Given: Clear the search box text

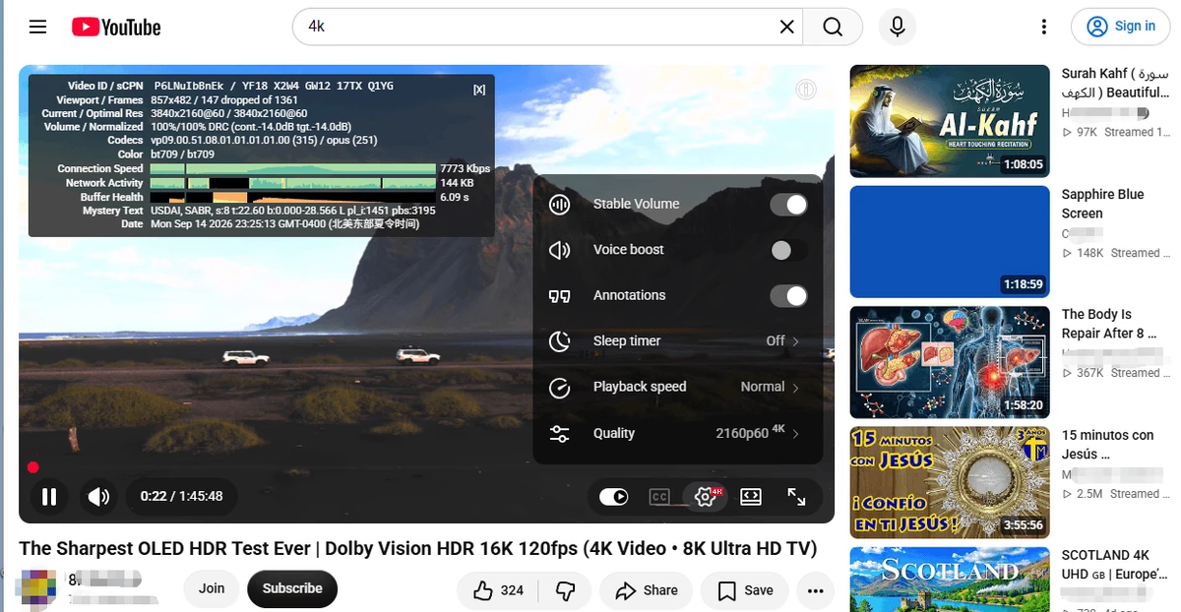Looking at the screenshot, I should tap(786, 27).
